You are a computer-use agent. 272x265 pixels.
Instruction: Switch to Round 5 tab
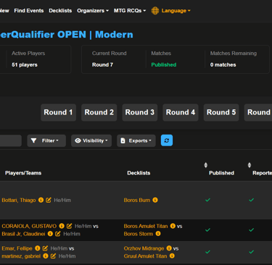coord(221,112)
